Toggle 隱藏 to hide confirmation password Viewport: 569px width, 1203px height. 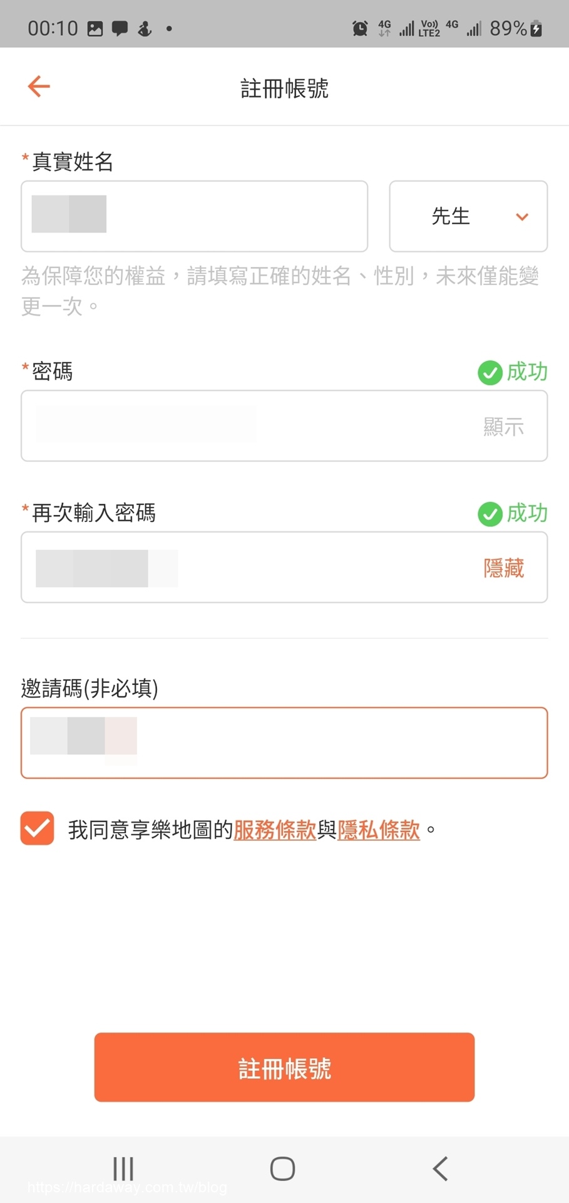pos(503,568)
